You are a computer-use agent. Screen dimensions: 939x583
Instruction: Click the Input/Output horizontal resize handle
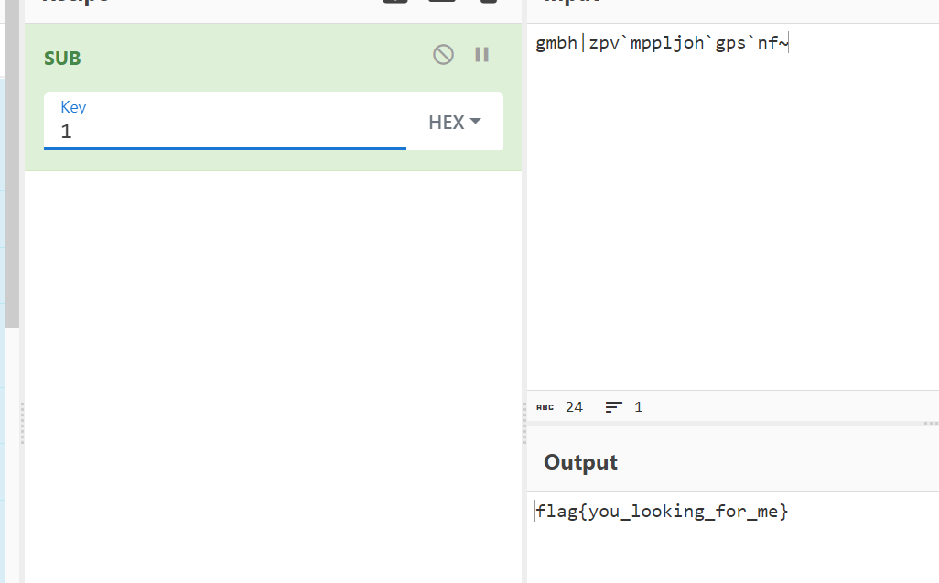[x=930, y=424]
